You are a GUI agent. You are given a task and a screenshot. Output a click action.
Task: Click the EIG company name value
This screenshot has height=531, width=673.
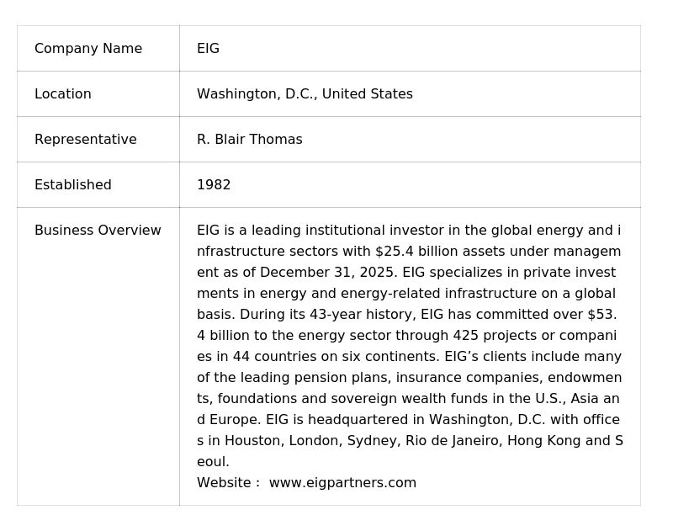[x=208, y=49]
